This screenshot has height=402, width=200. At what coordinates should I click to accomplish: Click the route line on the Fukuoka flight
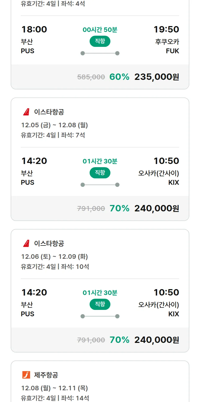pos(100,53)
